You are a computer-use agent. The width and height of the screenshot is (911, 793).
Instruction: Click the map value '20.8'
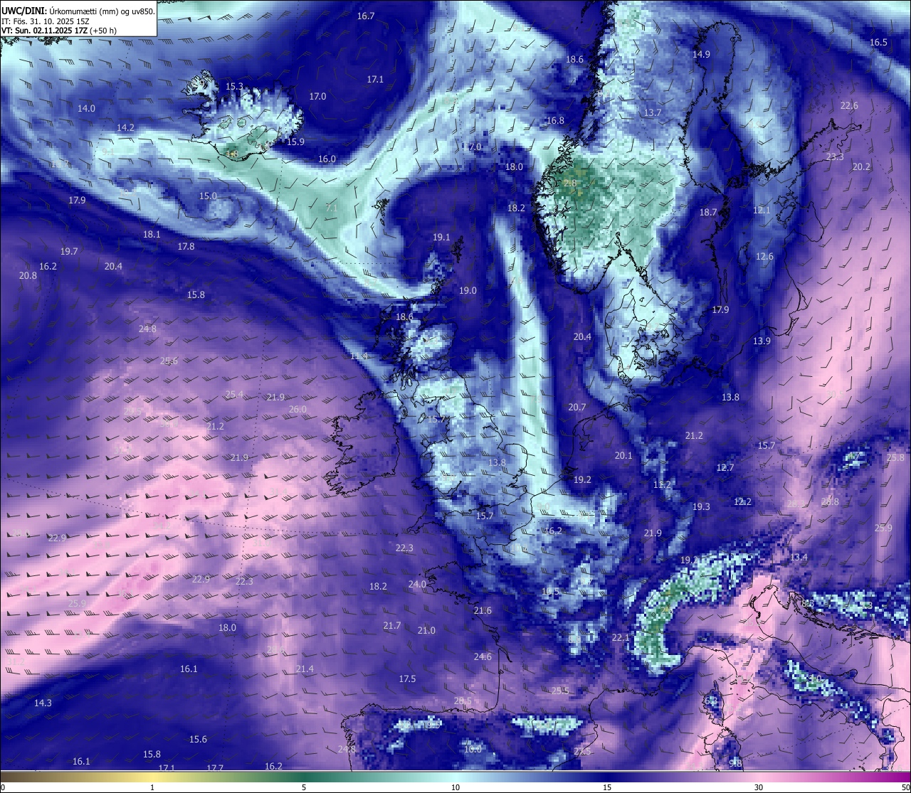point(28,275)
